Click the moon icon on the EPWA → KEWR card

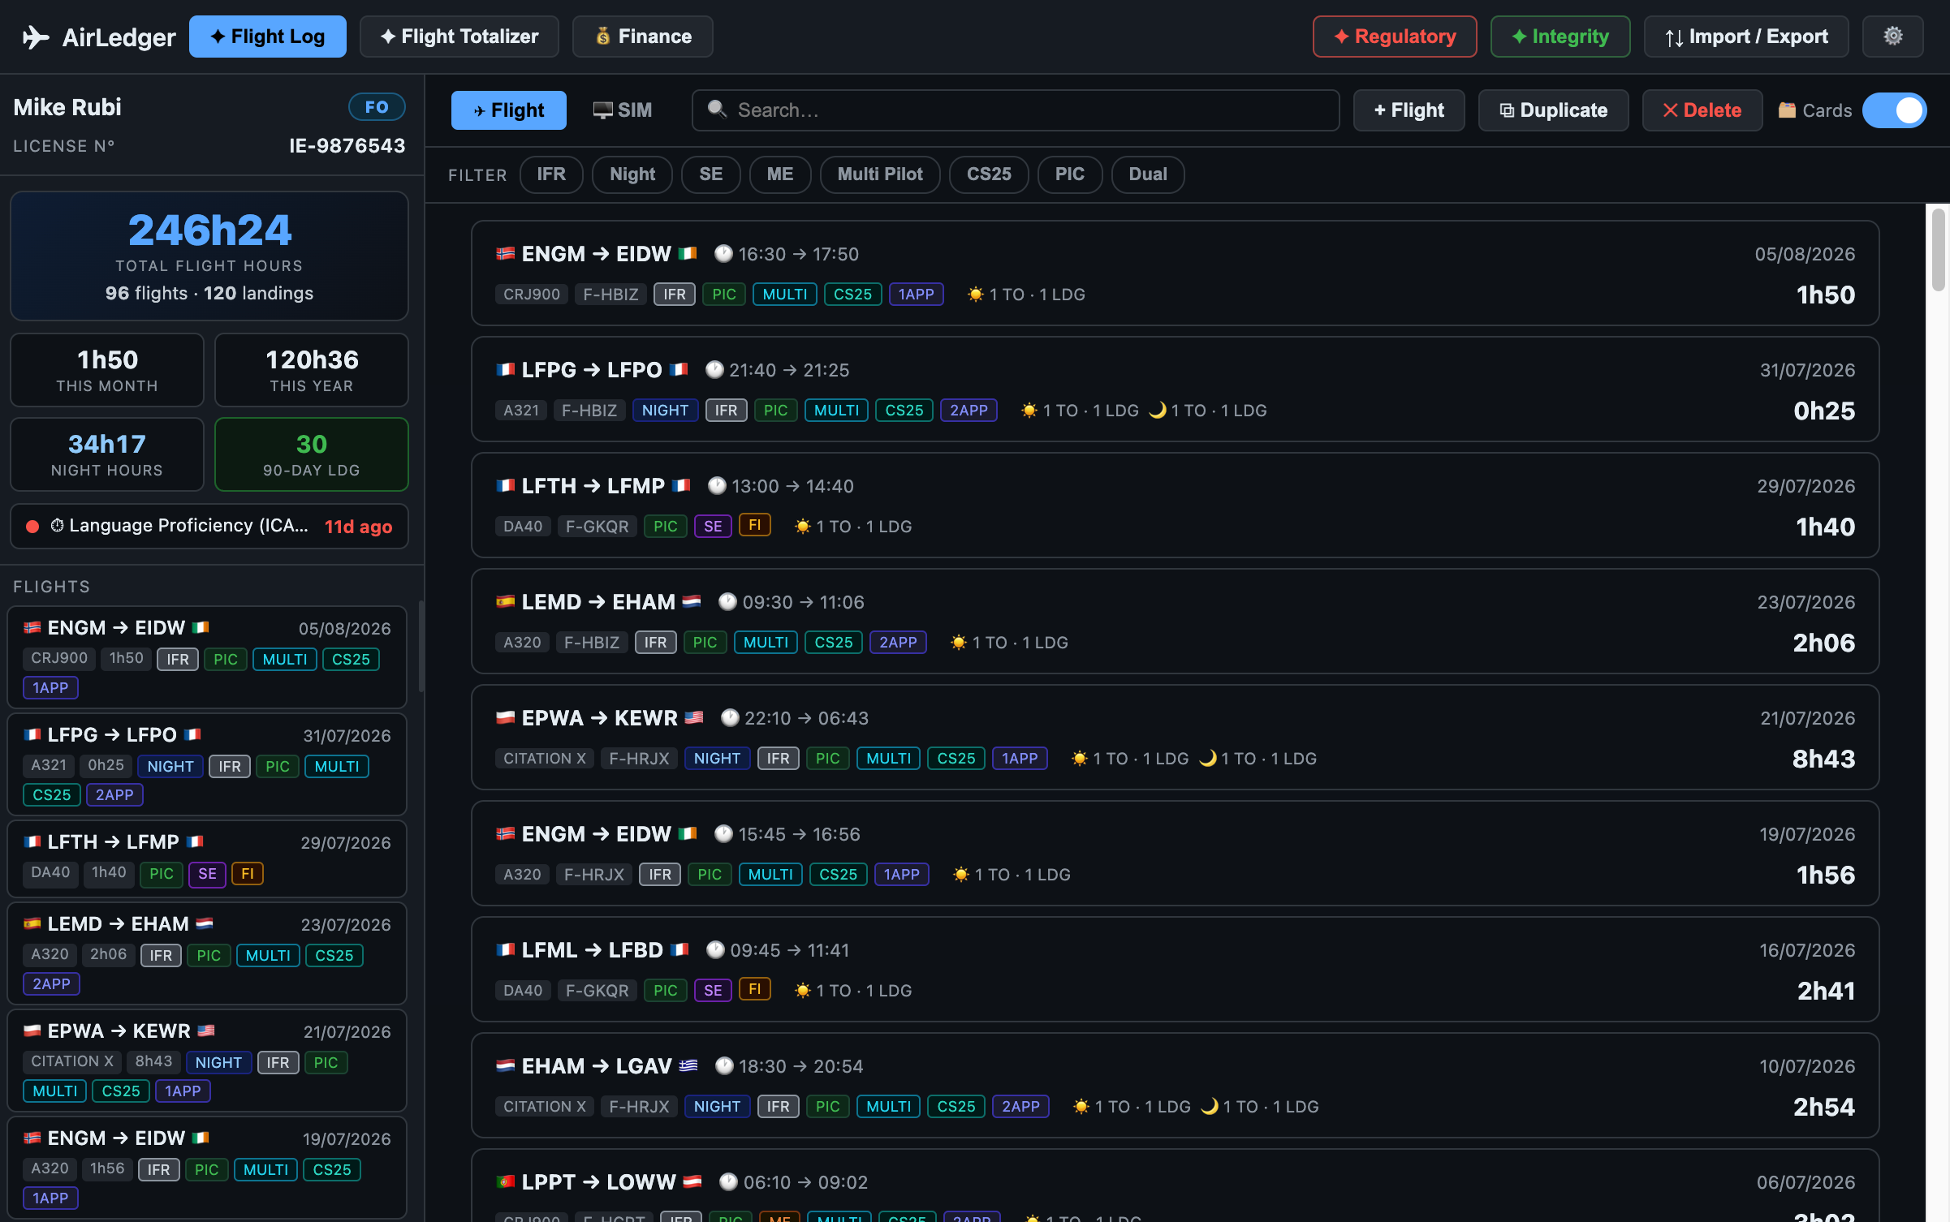click(x=1208, y=759)
